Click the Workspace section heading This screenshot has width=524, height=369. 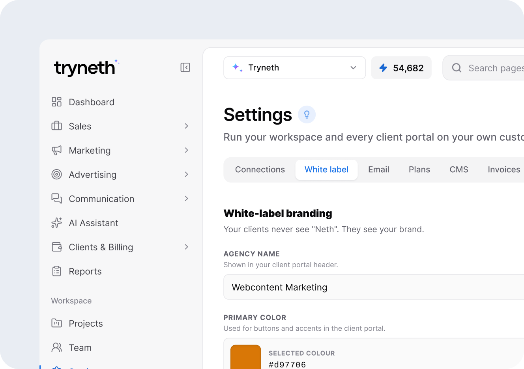[71, 301]
